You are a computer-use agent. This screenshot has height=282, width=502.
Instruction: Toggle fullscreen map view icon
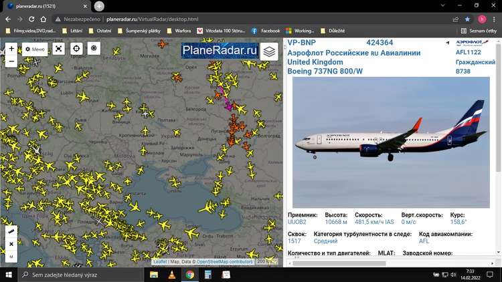pos(59,49)
